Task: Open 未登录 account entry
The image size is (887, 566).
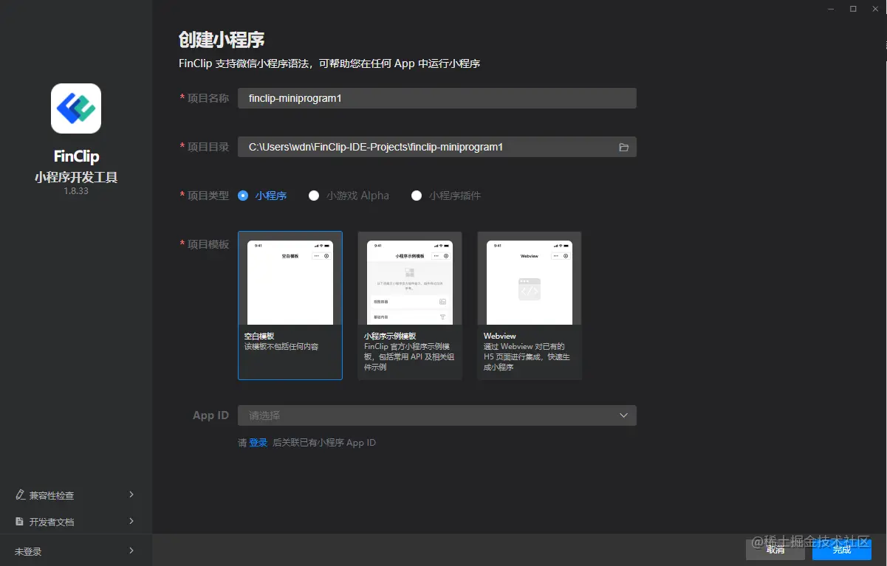Action: pyautogui.click(x=76, y=551)
